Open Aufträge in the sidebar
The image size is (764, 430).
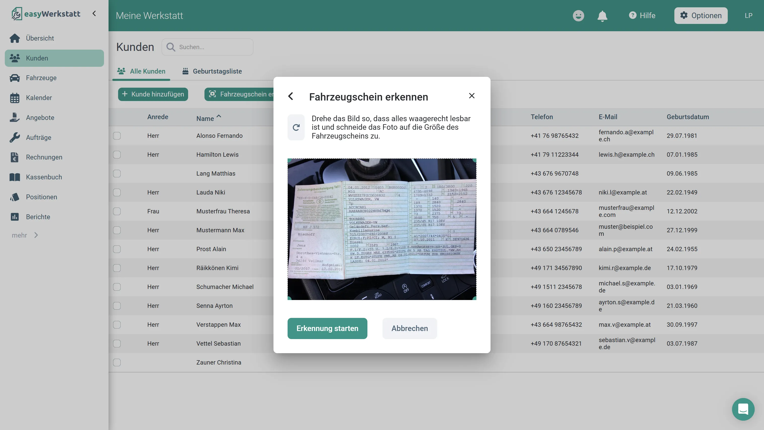point(54,137)
